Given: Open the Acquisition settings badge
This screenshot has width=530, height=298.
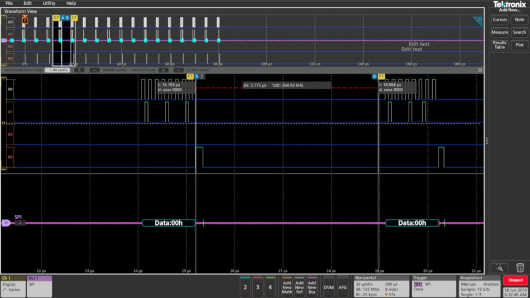Looking at the screenshot, I should [479, 286].
